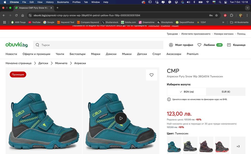Screen dimensions: 251x154
Task: Open a new browser tab
Action: pyautogui.click(x=57, y=8)
